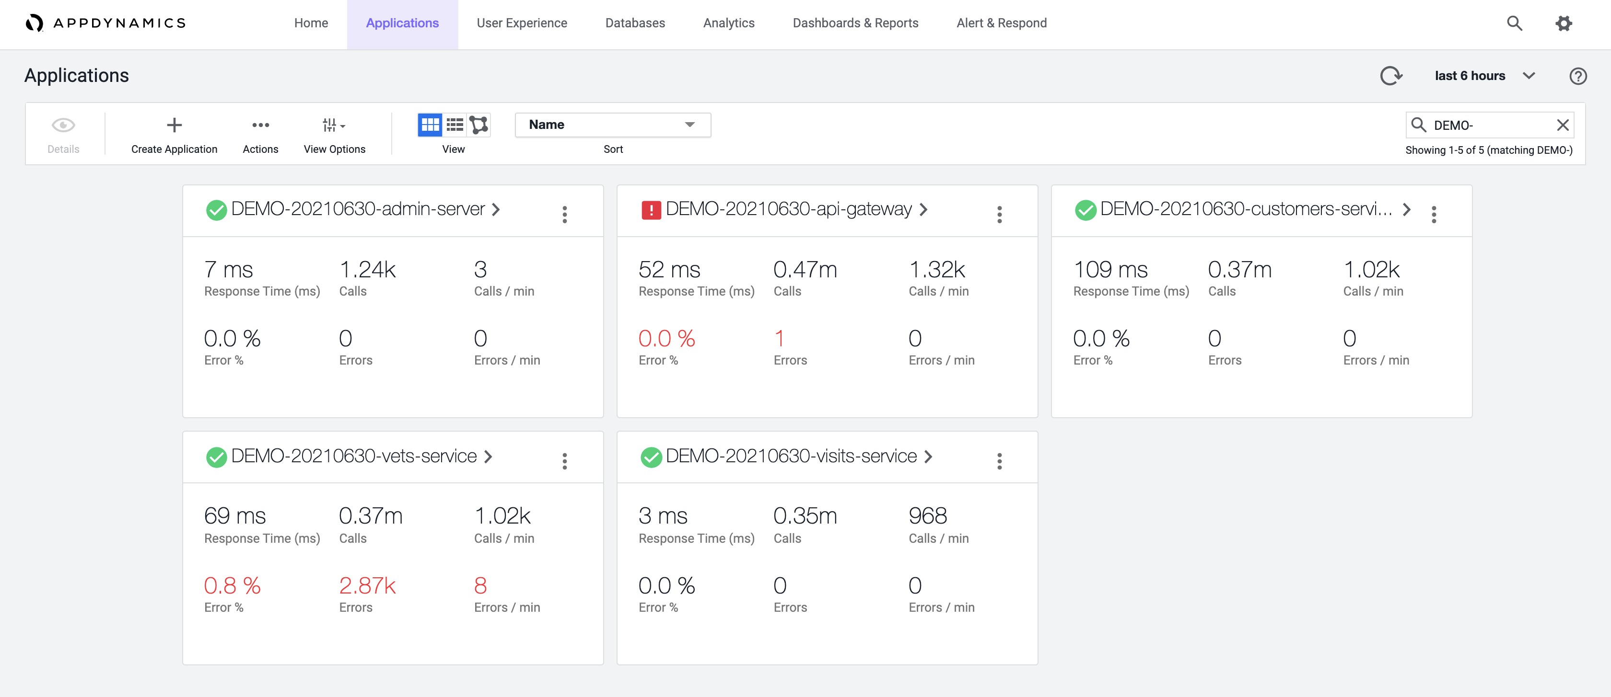
Task: Open the Name sort dropdown
Action: click(612, 124)
